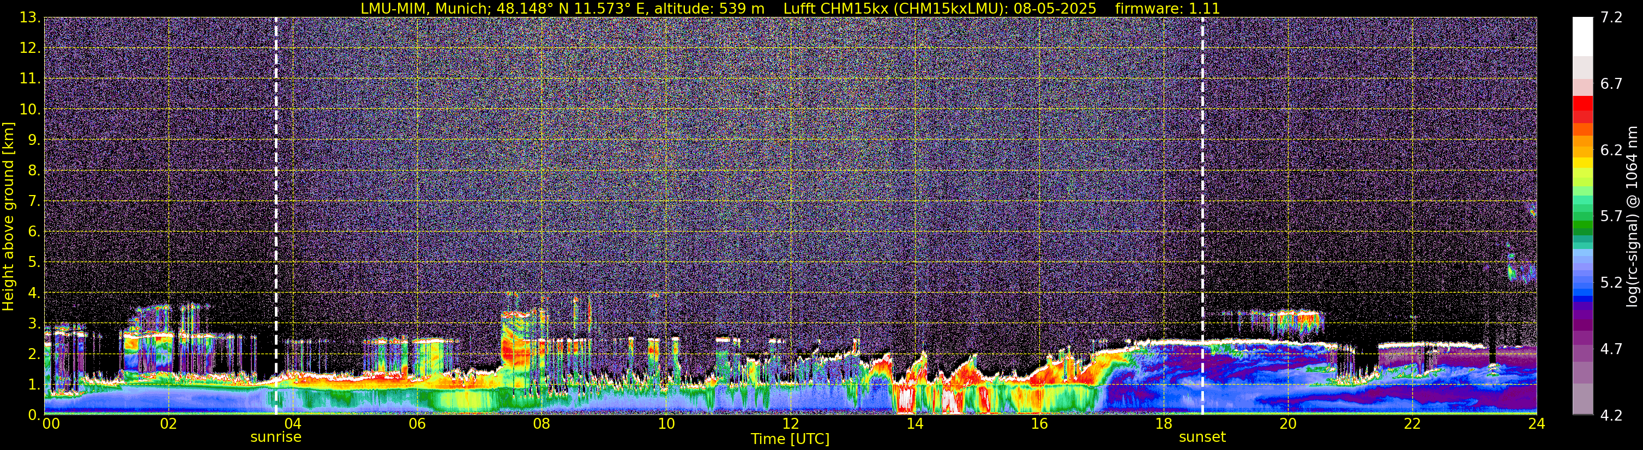Click the height tick label '12.'
The image size is (1643, 450).
30,48
